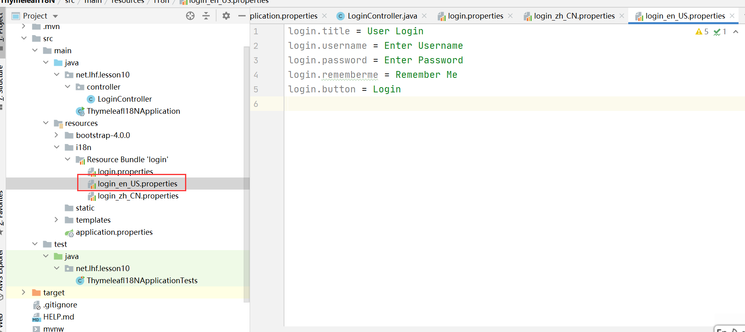Image resolution: width=745 pixels, height=332 pixels.
Task: Collapse the java source folder under main
Action: 46,63
